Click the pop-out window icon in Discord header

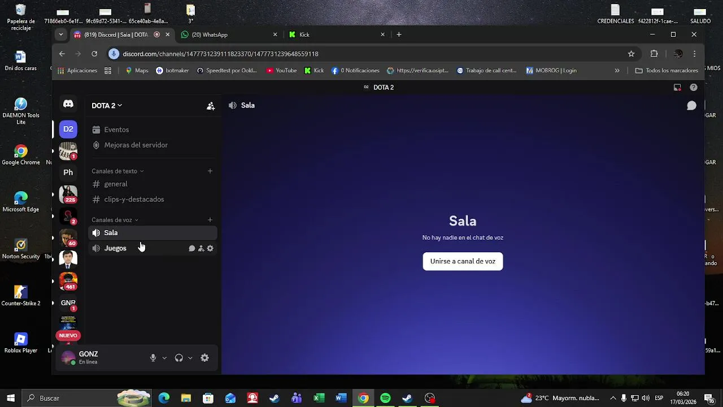677,87
